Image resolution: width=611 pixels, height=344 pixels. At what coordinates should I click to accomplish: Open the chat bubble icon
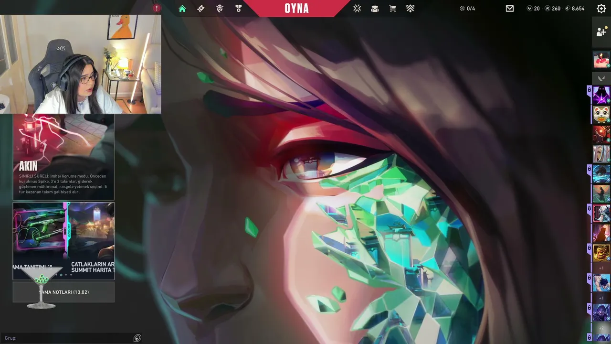click(x=137, y=338)
